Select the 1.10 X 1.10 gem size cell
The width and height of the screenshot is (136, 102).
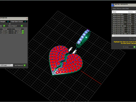[6, 33]
